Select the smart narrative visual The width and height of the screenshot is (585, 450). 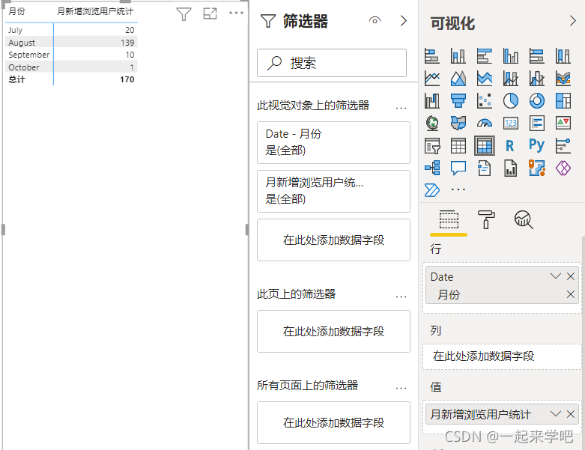pyautogui.click(x=485, y=168)
